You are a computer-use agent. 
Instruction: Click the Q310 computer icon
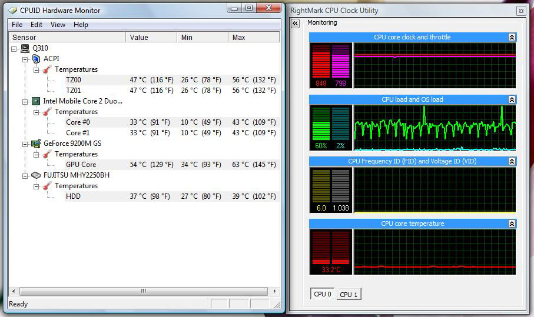point(25,48)
